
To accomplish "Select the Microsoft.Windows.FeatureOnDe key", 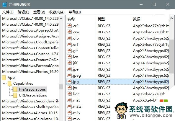I will [x=30, y=60].
